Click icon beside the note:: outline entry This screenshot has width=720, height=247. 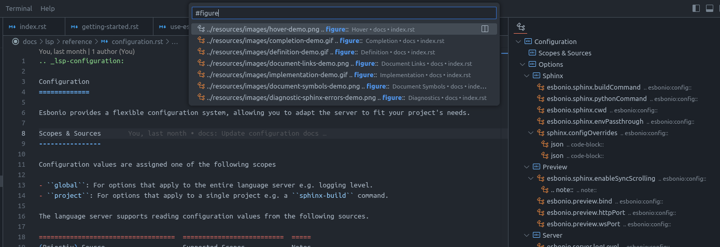545,190
